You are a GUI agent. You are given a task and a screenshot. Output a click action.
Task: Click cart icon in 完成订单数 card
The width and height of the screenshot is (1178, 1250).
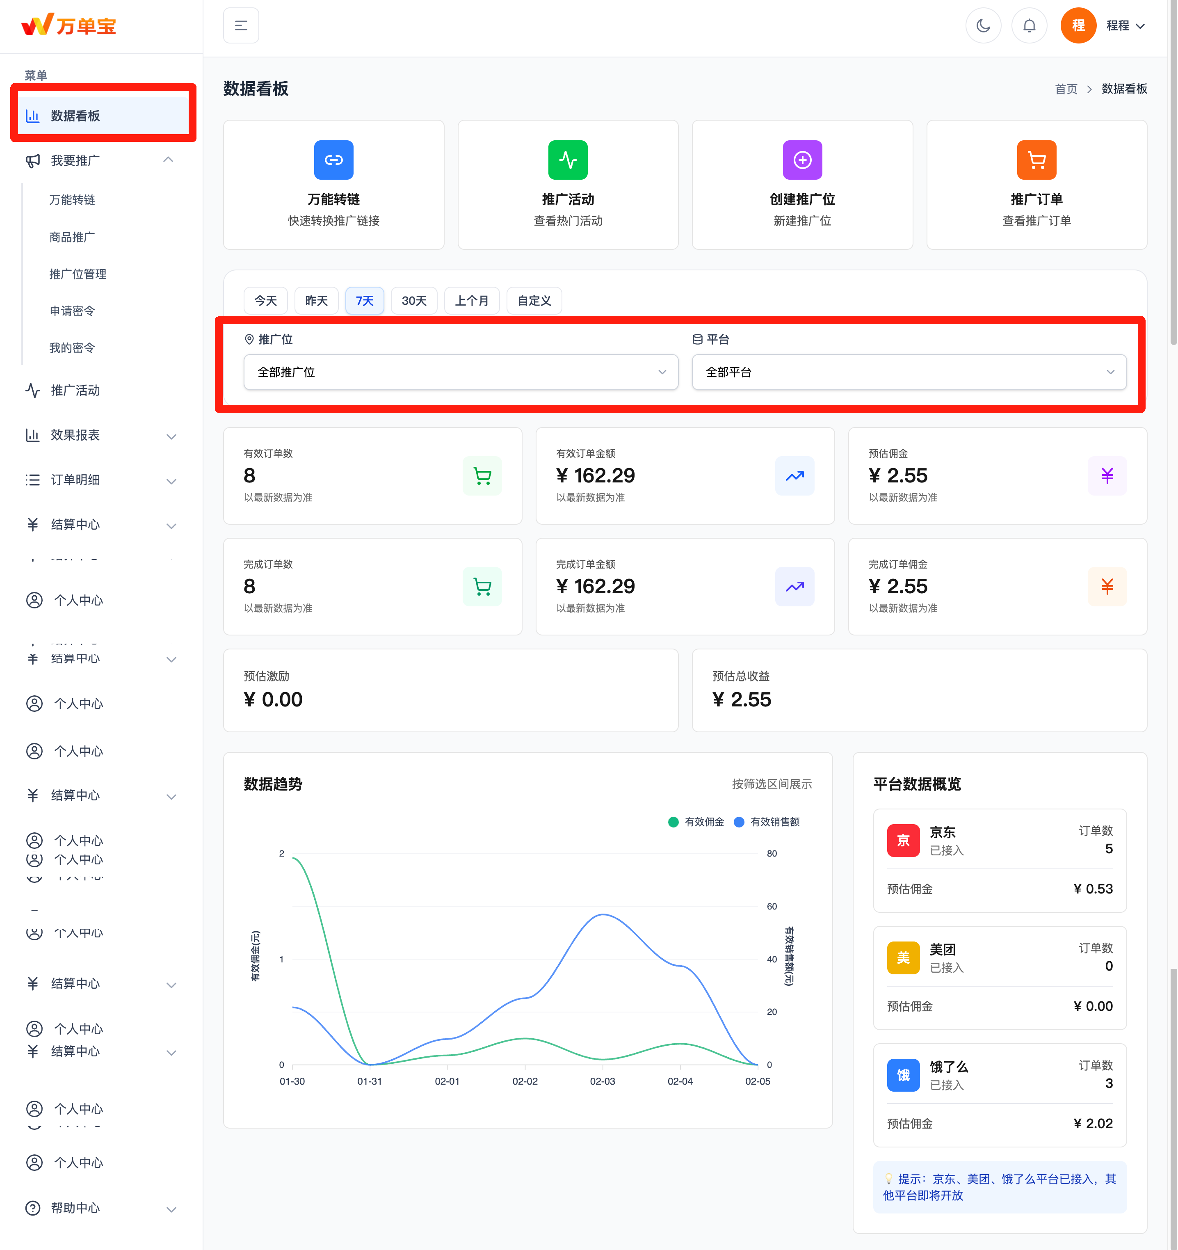click(482, 587)
